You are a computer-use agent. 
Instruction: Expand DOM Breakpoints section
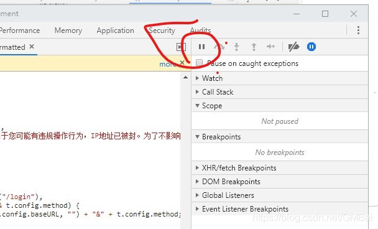(280, 182)
